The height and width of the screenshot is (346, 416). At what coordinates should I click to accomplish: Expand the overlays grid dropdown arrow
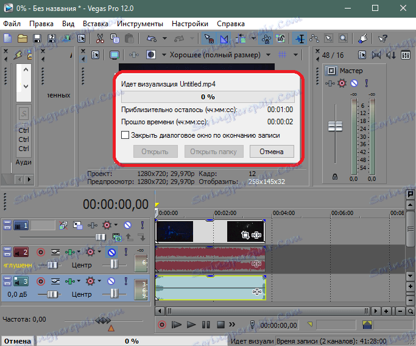point(295,55)
